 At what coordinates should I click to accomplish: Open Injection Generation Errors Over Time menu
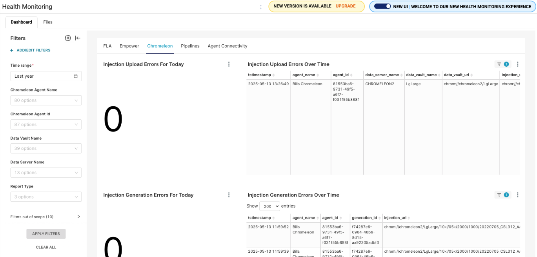tap(518, 195)
